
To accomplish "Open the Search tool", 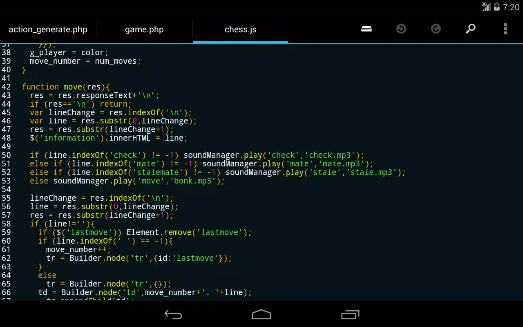I will (470, 29).
